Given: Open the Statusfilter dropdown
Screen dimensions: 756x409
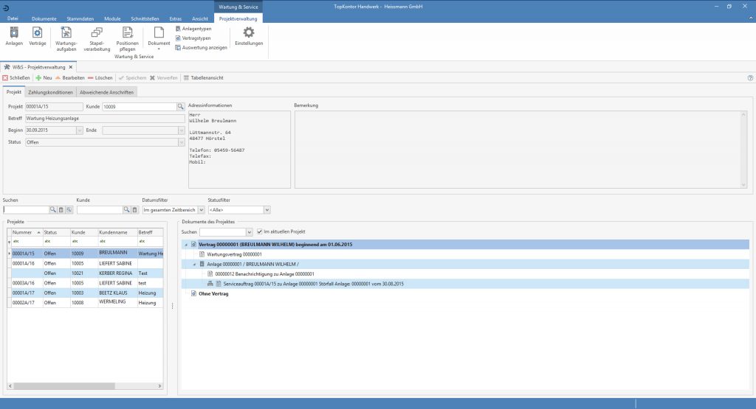Looking at the screenshot, I should tap(267, 210).
